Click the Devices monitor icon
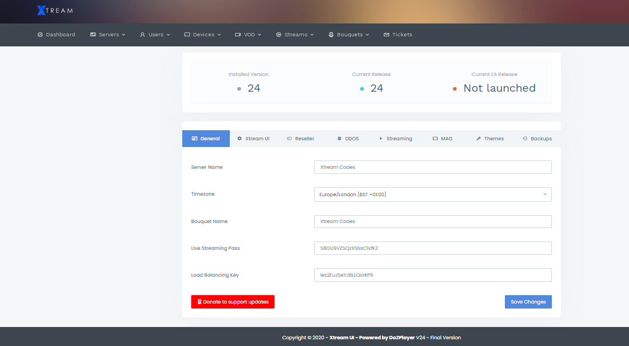 click(x=187, y=35)
